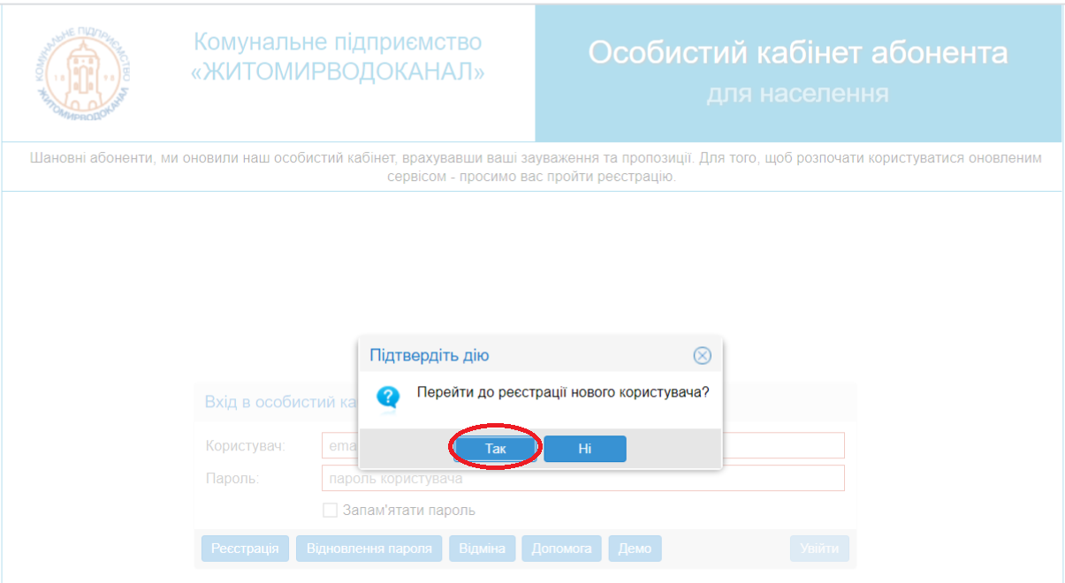Click the 'Вхід в особистий кабінет' panel header

point(274,402)
